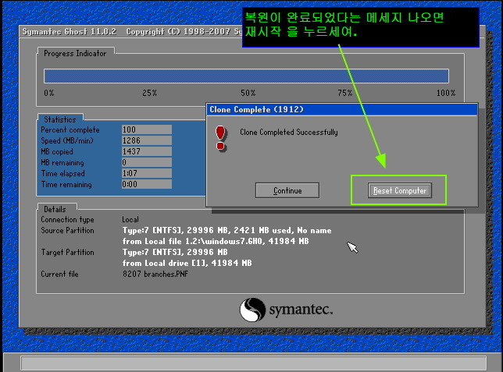The image size is (503, 372).
Task: Click the Continue button
Action: pyautogui.click(x=287, y=190)
